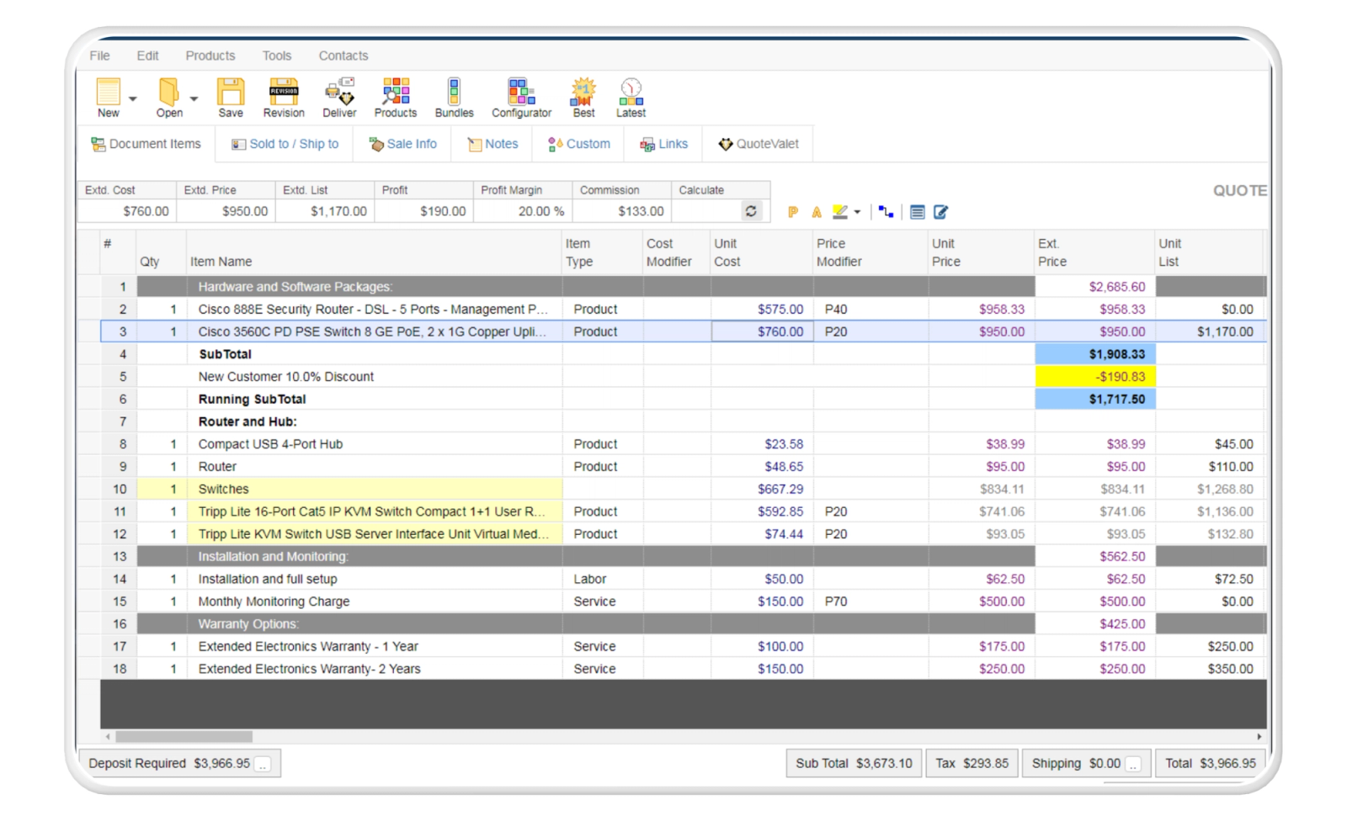Image resolution: width=1347 pixels, height=821 pixels.
Task: Open the File menu
Action: (99, 56)
